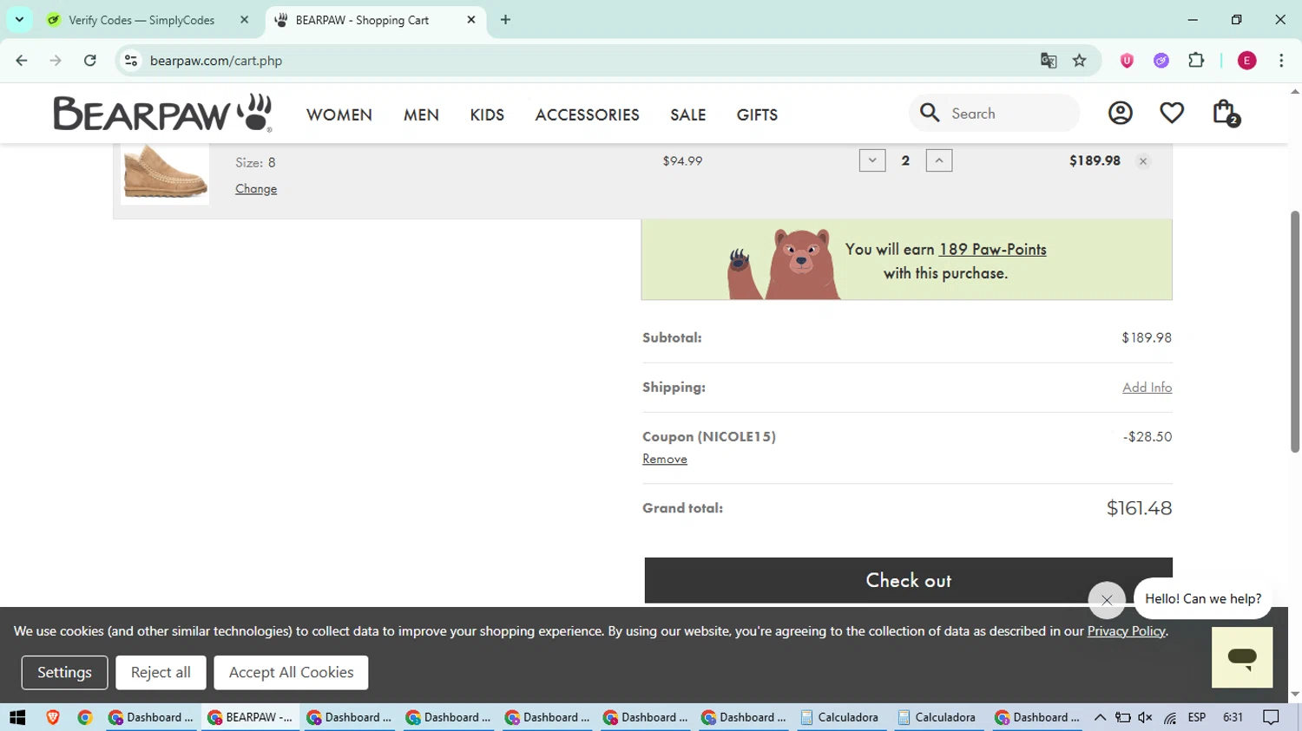The image size is (1302, 731).
Task: Close the BEARPAW Shopping Cart tab
Action: [471, 20]
